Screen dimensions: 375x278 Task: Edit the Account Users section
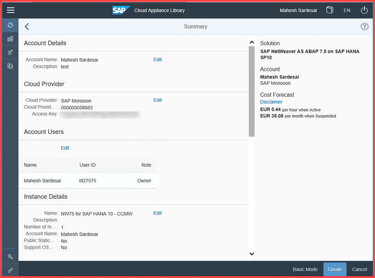coord(65,148)
